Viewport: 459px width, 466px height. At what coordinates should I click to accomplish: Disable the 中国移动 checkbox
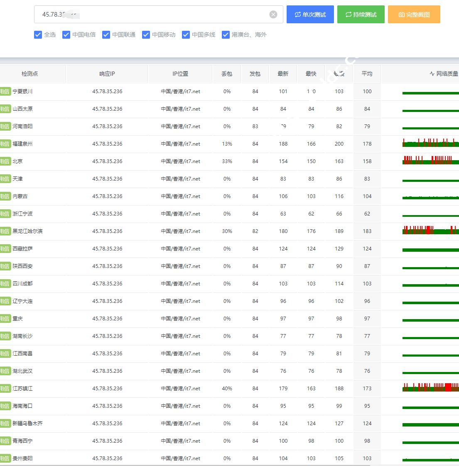click(146, 35)
